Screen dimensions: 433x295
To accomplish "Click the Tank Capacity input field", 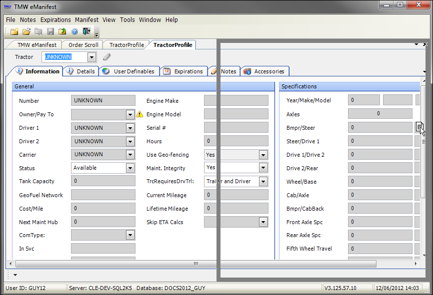I will pos(103,181).
